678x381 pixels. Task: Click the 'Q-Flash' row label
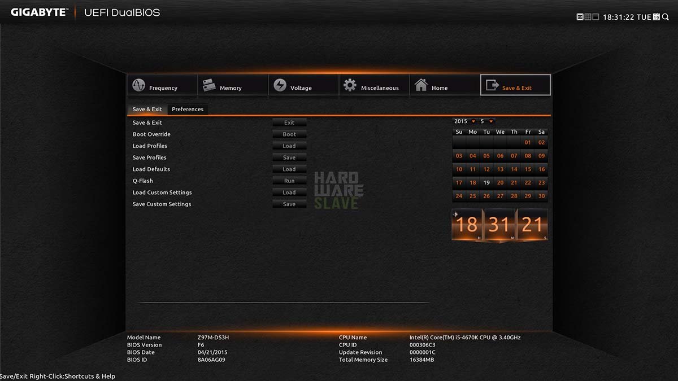pos(142,181)
